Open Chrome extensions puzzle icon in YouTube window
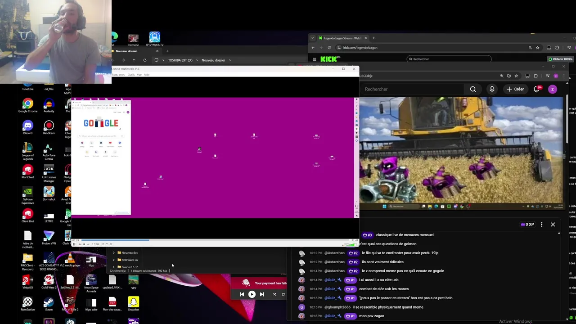Viewport: 576px width, 324px height. click(535, 76)
